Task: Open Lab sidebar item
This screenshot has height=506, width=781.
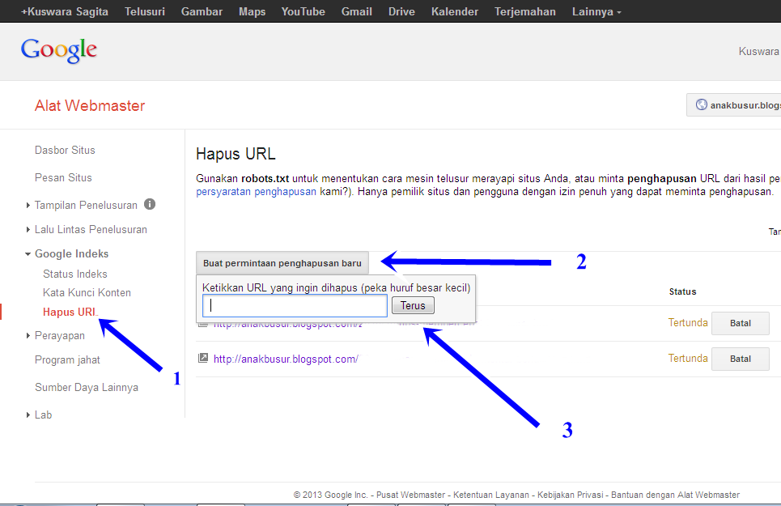Action: [x=44, y=415]
